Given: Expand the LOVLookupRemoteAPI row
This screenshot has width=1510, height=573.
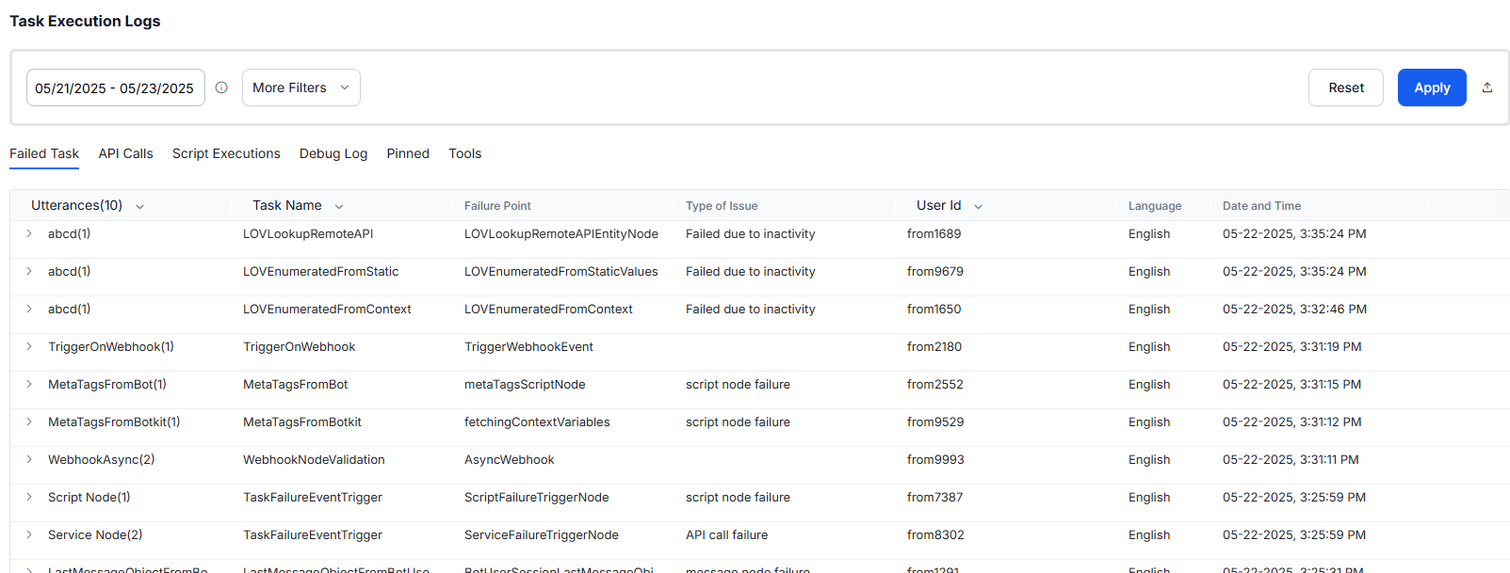Looking at the screenshot, I should click(29, 233).
